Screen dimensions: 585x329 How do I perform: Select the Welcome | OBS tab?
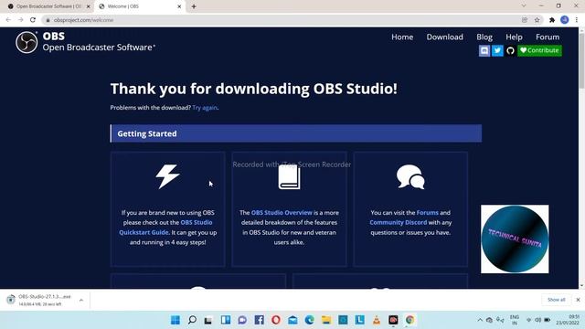[x=136, y=6]
